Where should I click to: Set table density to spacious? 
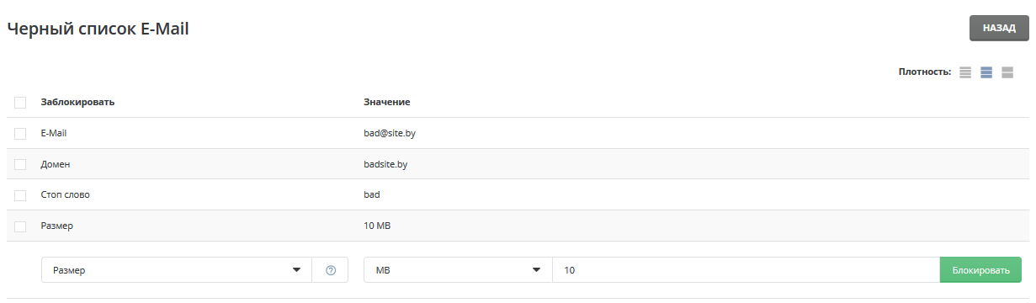pyautogui.click(x=1007, y=73)
